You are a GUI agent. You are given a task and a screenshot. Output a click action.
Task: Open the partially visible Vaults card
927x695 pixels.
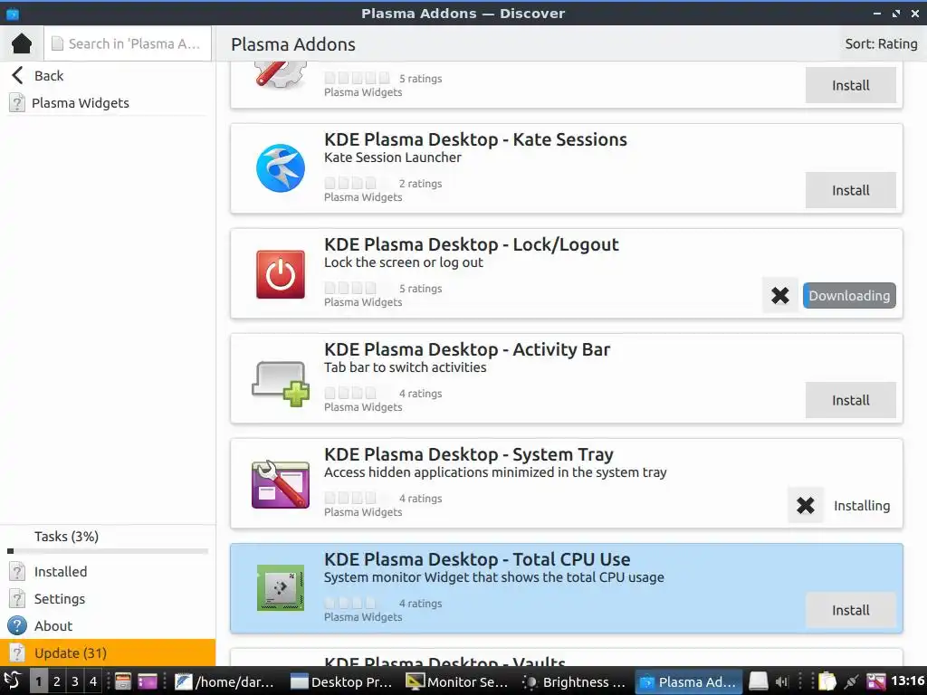(567, 658)
